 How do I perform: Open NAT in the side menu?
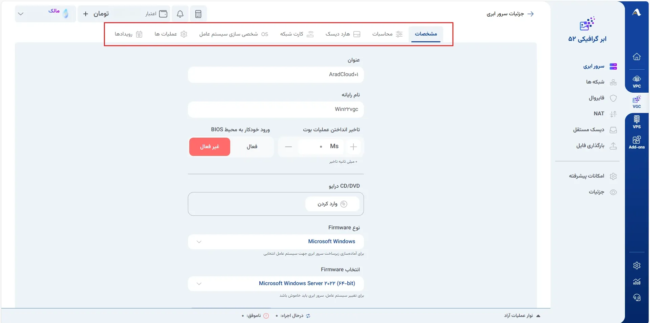pyautogui.click(x=605, y=114)
